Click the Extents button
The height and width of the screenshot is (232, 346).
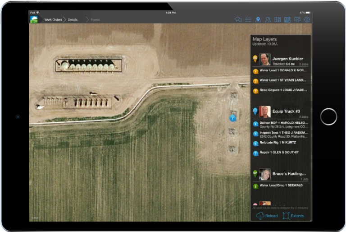click(x=293, y=216)
